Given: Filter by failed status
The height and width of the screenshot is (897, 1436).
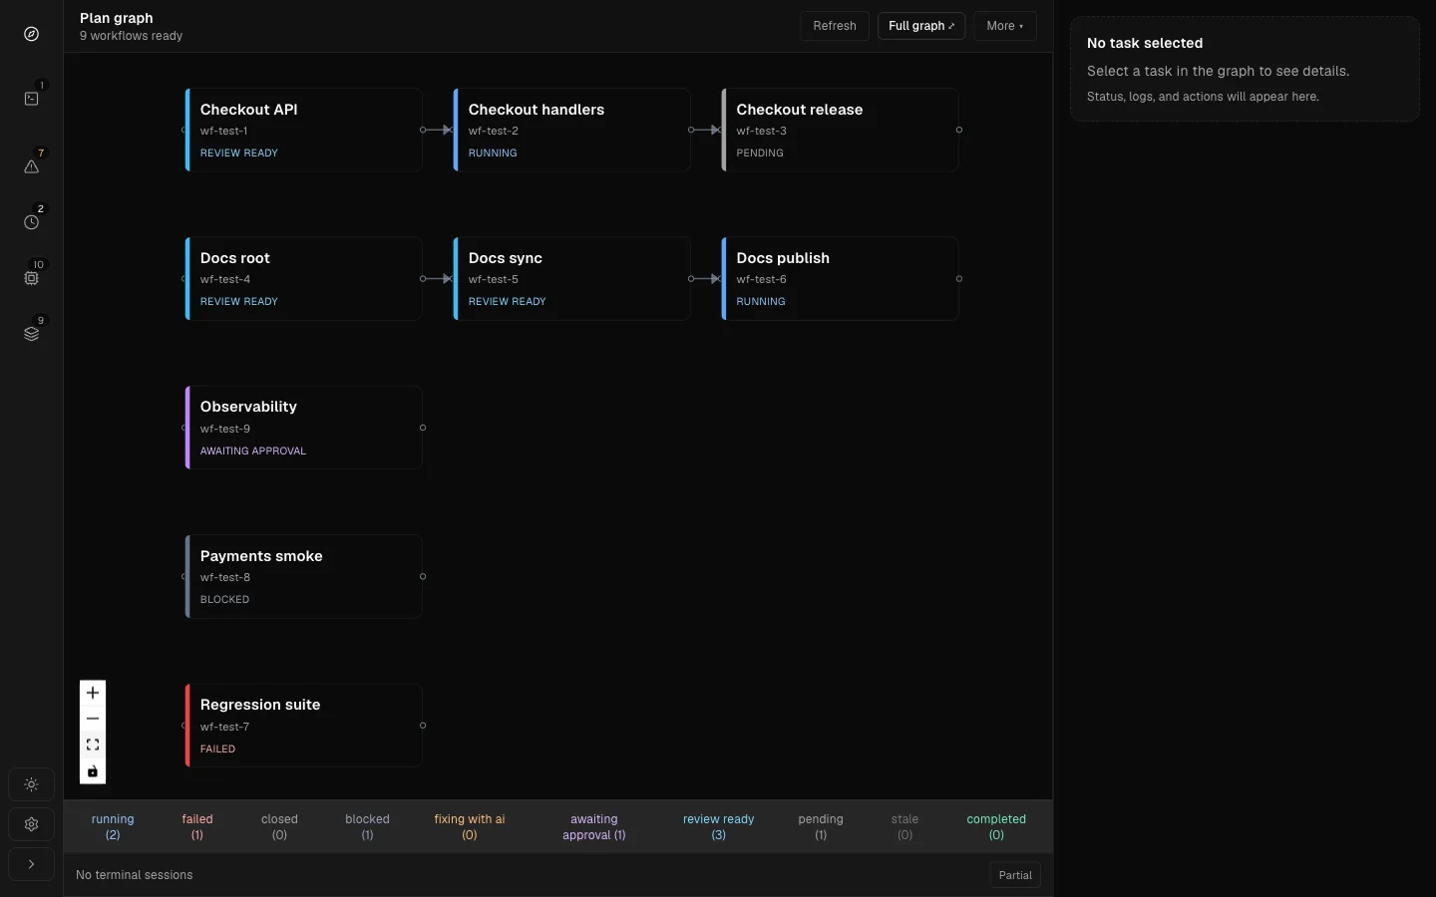Looking at the screenshot, I should 197,827.
